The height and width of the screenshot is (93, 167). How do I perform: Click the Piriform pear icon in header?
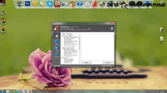coord(112,28)
